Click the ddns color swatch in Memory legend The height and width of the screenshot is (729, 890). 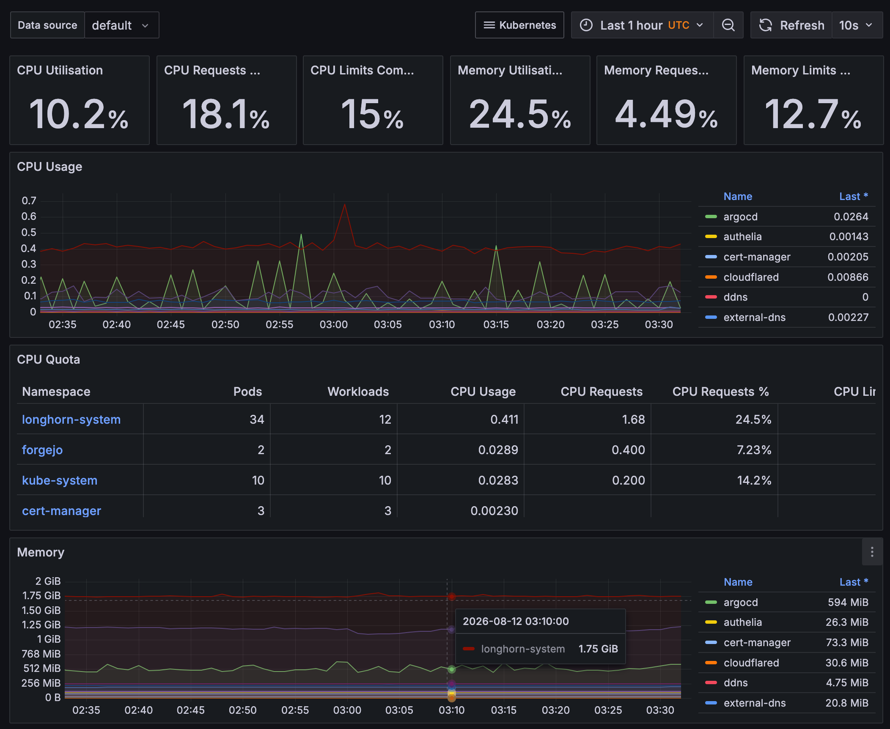point(711,683)
